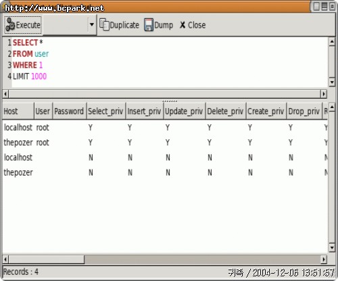Select the localhost host cell in root row
Viewport: 338px width, 281px height.
click(18, 128)
